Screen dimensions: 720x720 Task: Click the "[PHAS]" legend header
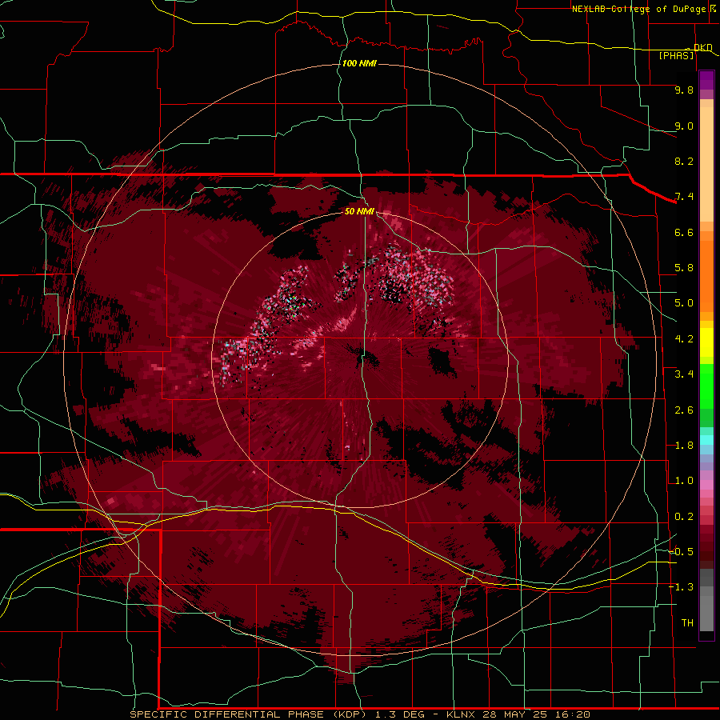coord(676,55)
